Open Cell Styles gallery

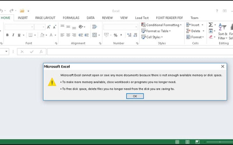tap(152, 37)
